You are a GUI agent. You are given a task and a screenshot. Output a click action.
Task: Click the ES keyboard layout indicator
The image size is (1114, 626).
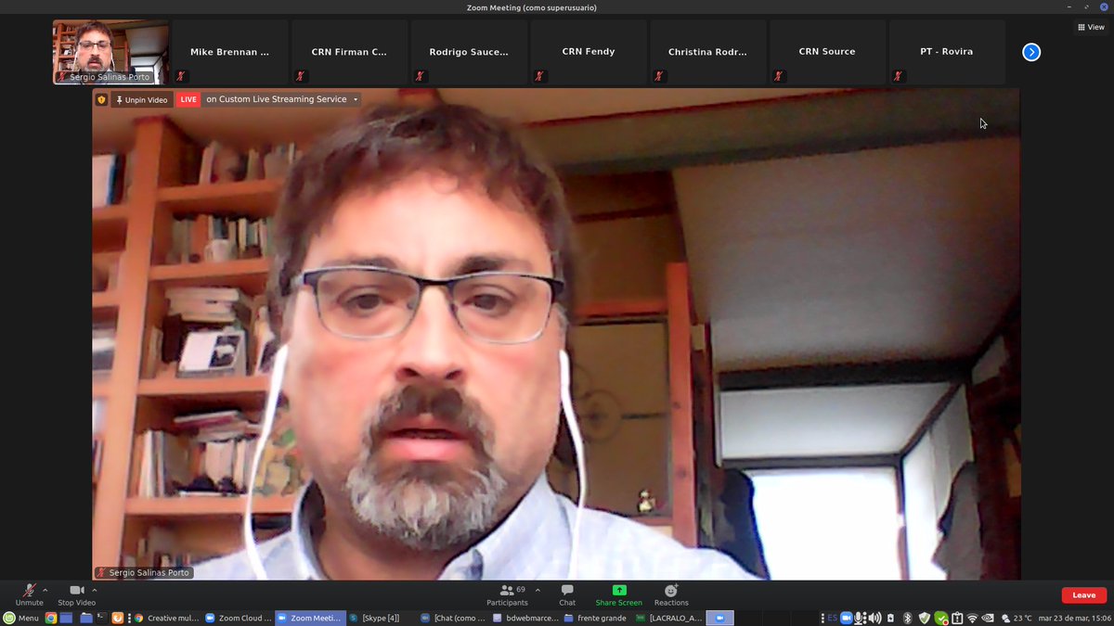coord(833,618)
